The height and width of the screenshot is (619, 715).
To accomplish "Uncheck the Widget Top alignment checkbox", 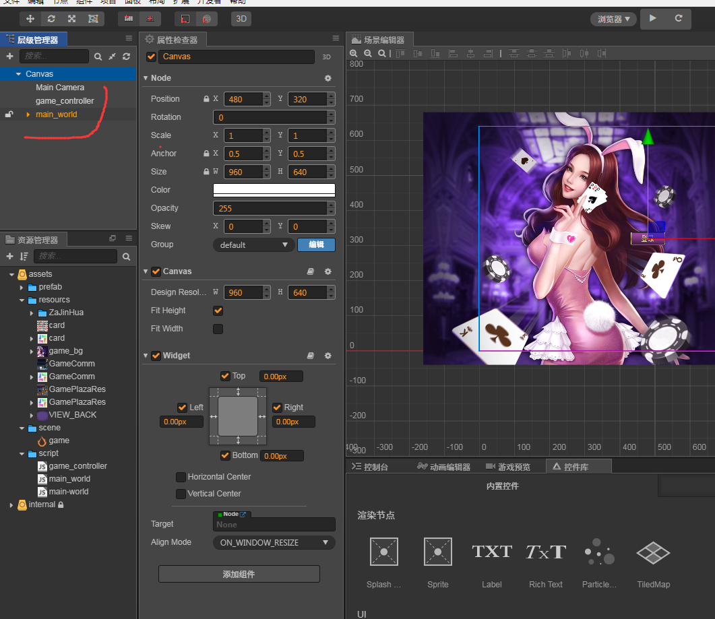I will coord(225,376).
